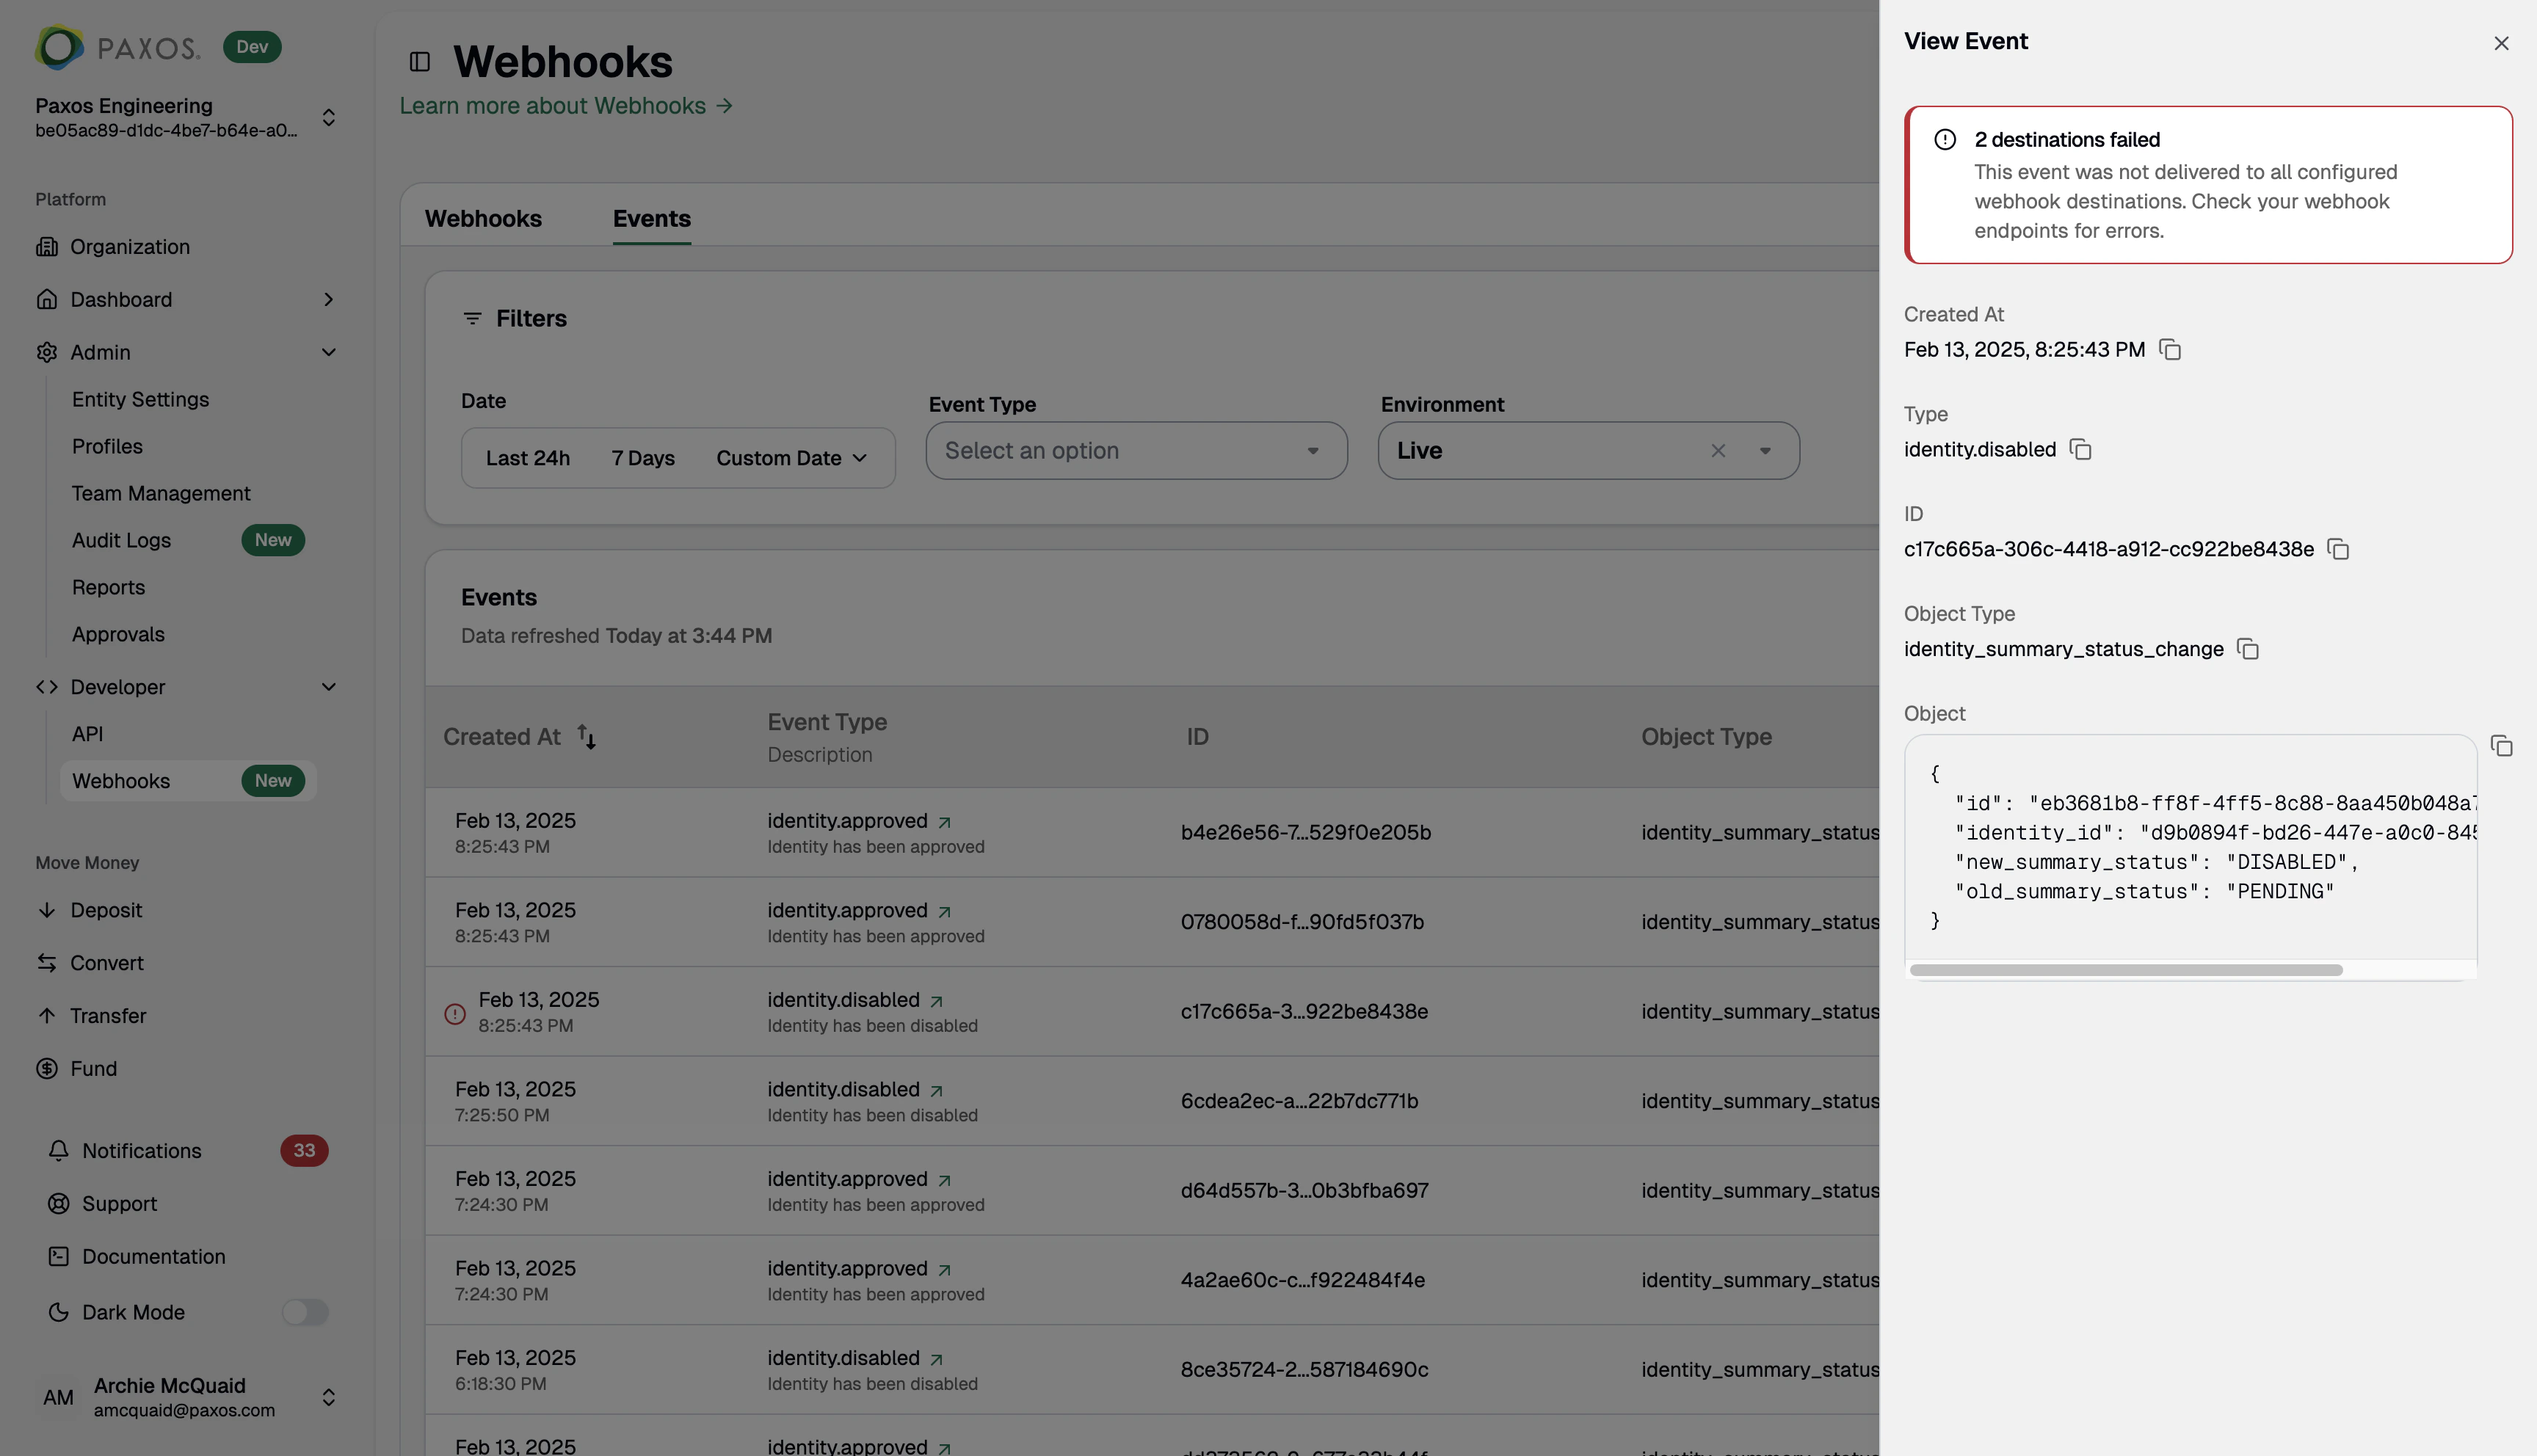
Task: Open the Event Type select dropdown
Action: pos(1136,451)
